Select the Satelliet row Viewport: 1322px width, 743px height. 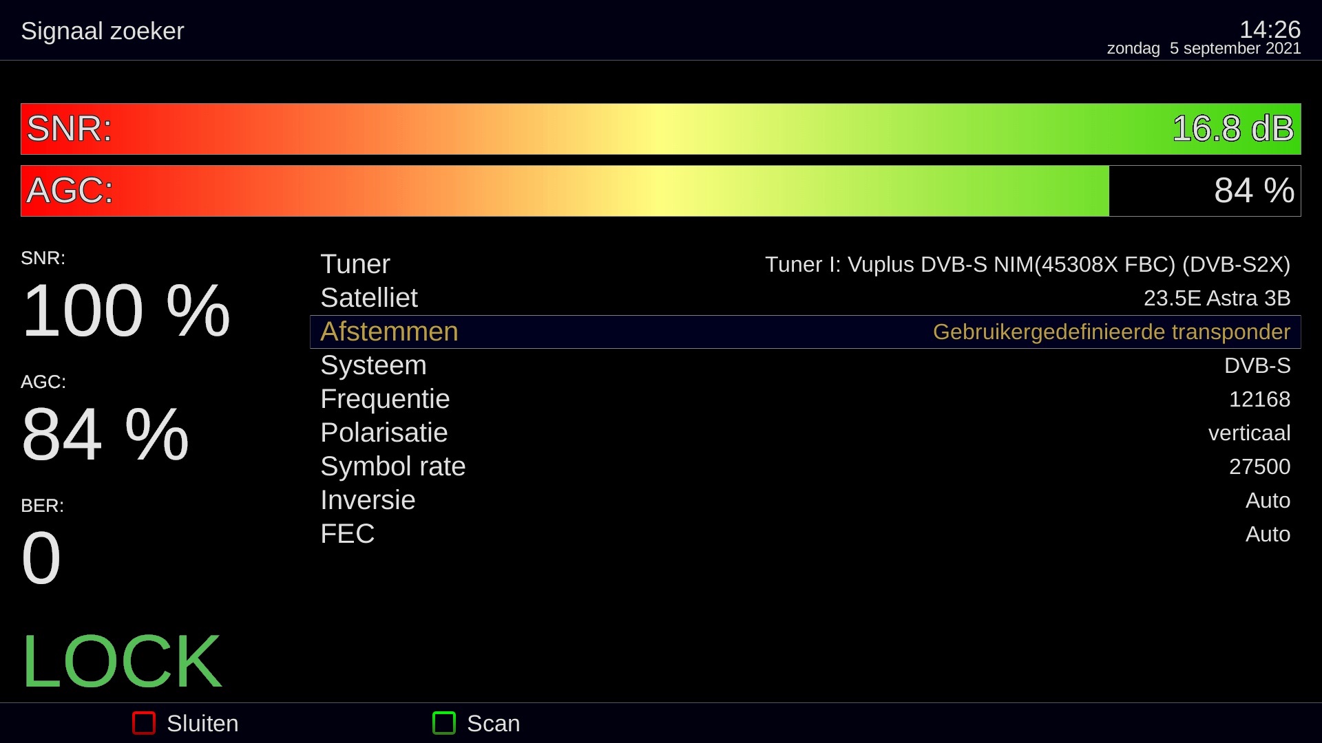pyautogui.click(x=806, y=298)
